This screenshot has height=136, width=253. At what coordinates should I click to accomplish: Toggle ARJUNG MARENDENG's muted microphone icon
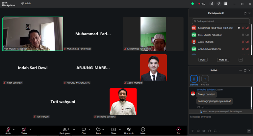click(x=243, y=49)
